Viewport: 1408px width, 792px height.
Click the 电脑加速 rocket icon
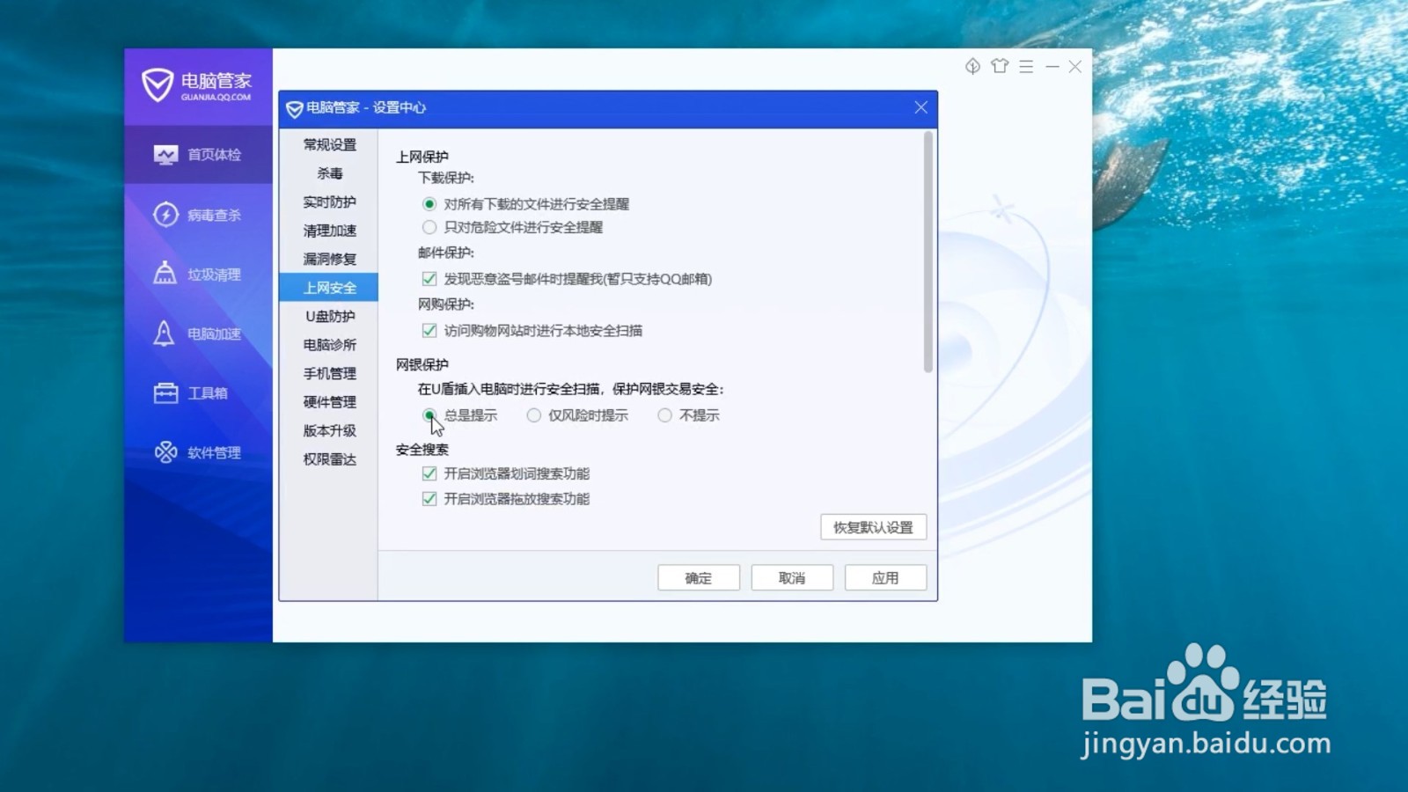tap(165, 334)
